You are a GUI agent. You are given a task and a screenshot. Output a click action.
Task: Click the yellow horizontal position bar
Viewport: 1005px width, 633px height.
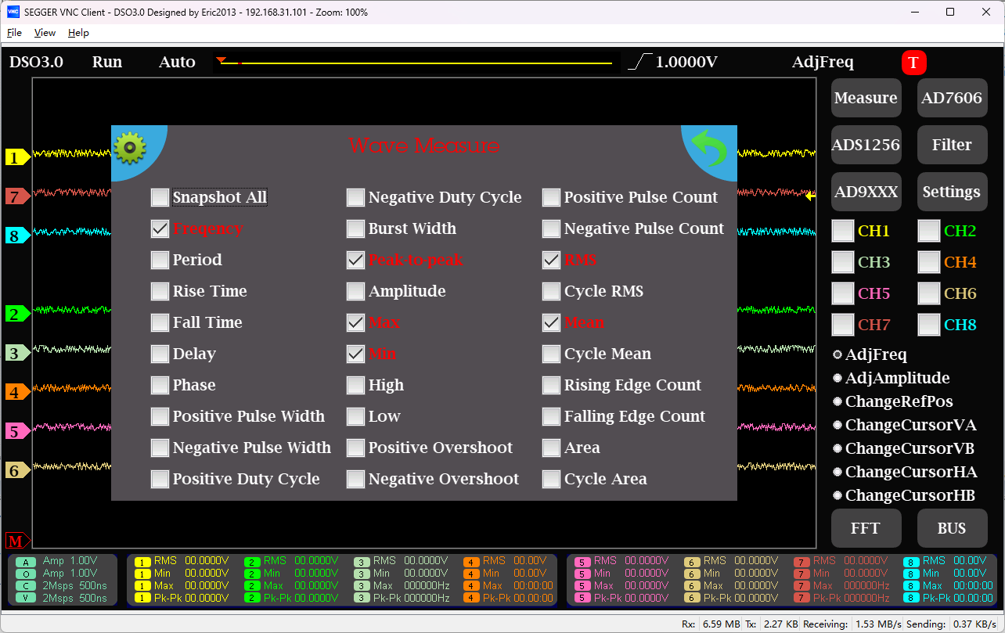[416, 63]
